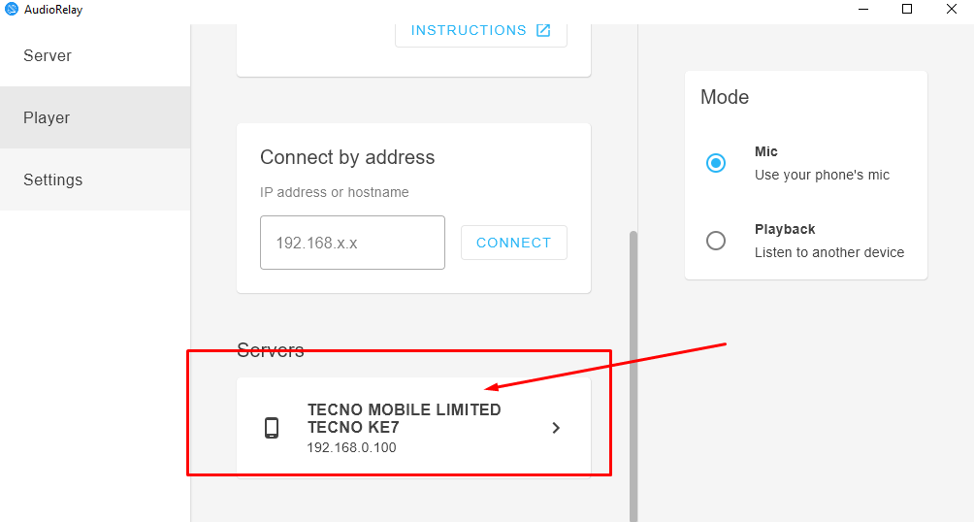The height and width of the screenshot is (522, 974).
Task: Minimize the AudioRelay window
Action: pyautogui.click(x=862, y=9)
